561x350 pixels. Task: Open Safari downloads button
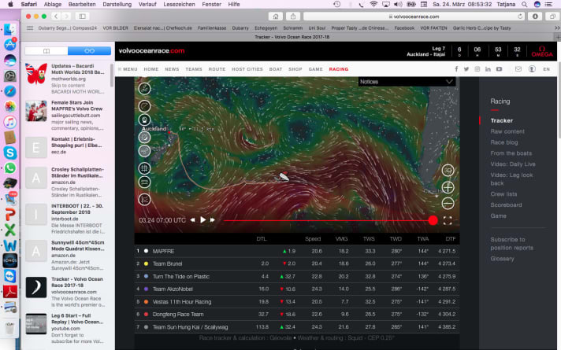pos(535,17)
